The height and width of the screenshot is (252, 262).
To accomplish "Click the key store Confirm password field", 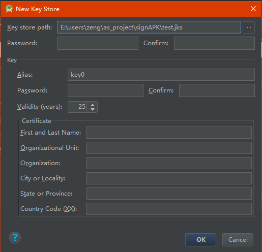I will point(214,43).
